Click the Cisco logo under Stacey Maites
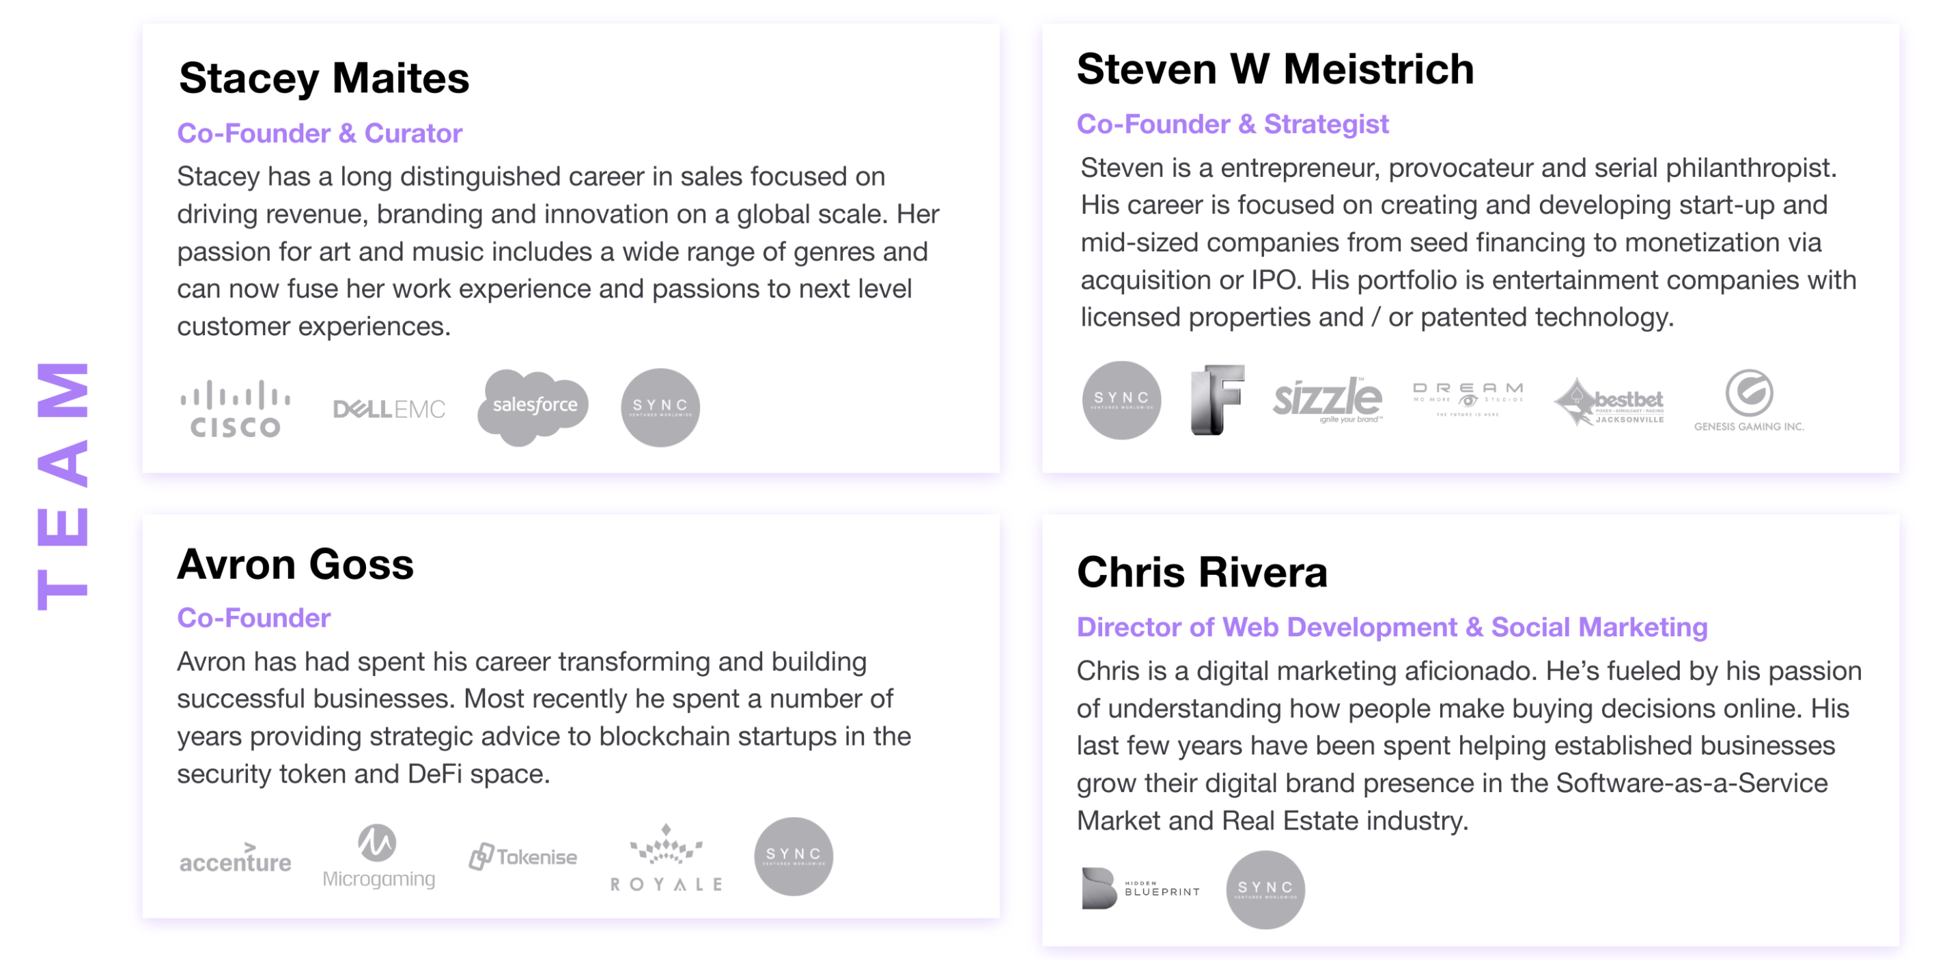The width and height of the screenshot is (1934, 960). (235, 408)
